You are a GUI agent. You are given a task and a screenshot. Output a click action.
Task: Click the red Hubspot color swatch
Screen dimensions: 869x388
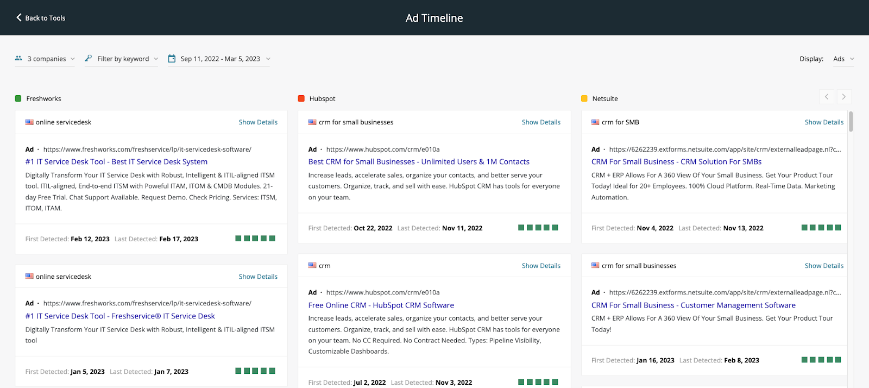(301, 98)
